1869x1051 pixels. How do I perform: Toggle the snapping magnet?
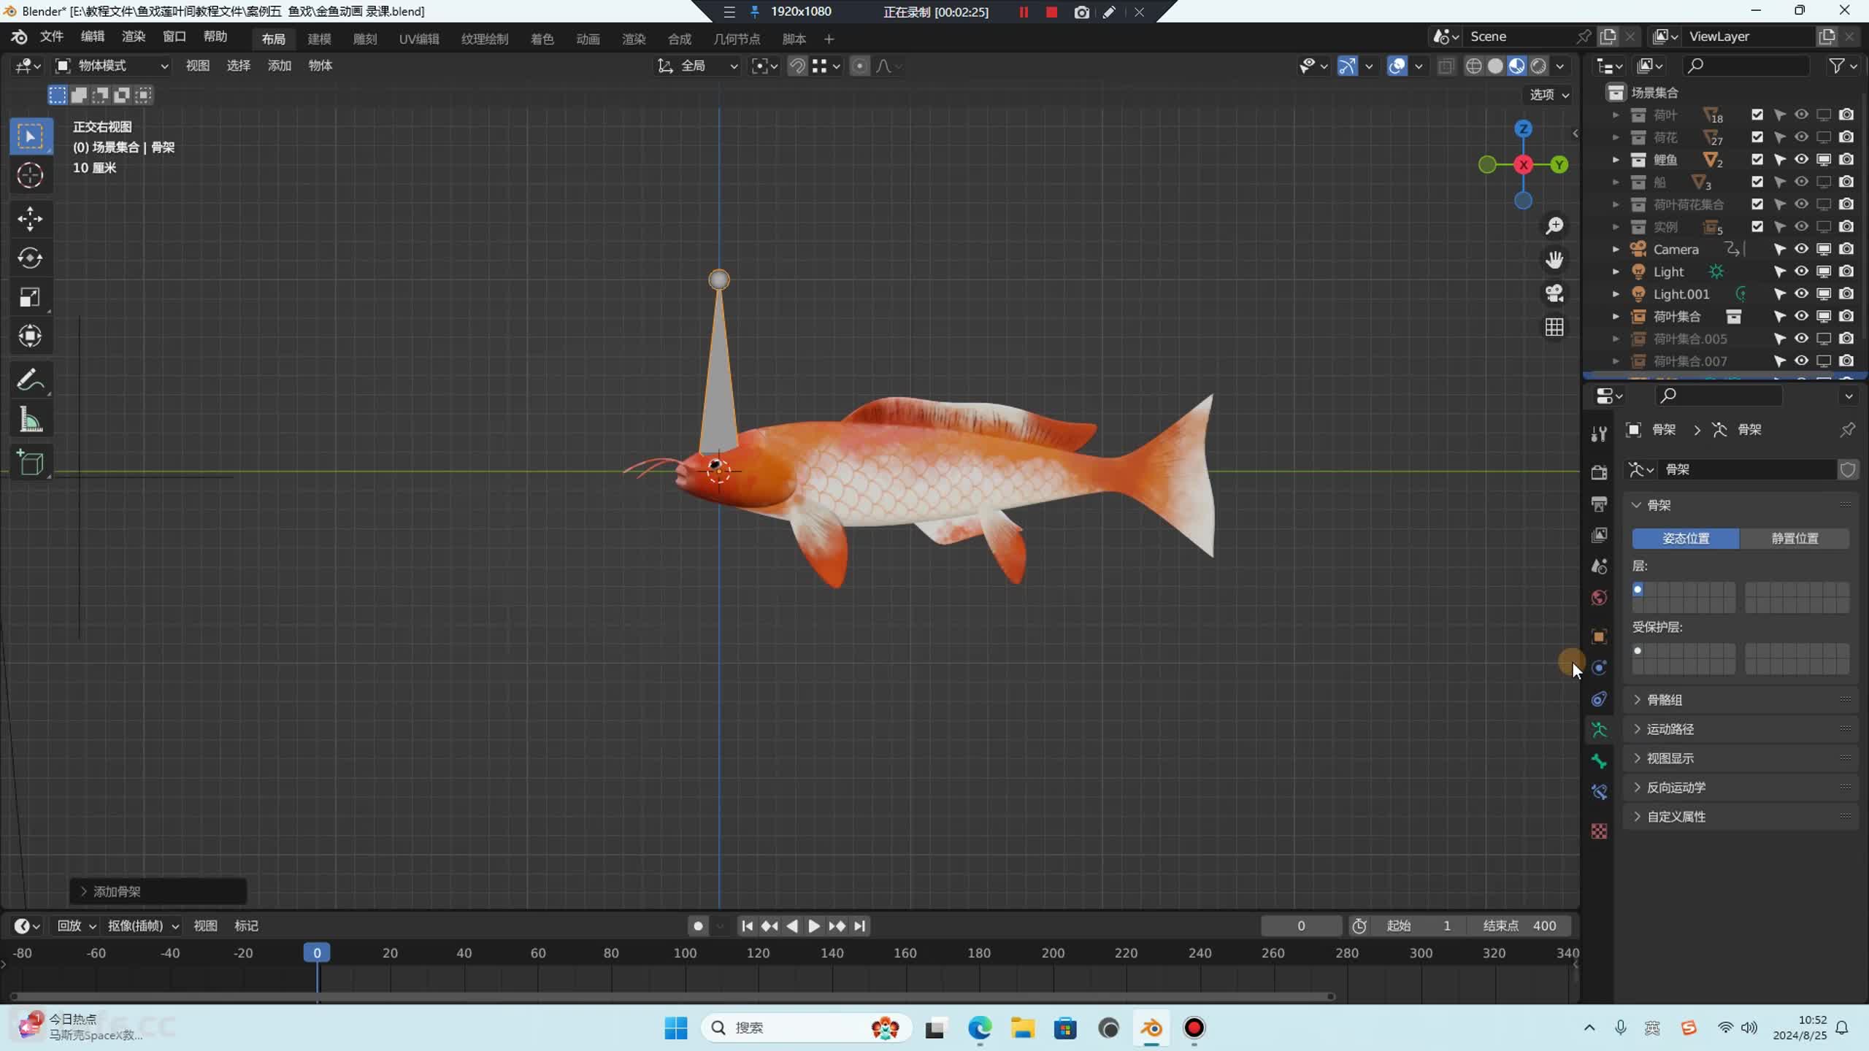tap(797, 66)
